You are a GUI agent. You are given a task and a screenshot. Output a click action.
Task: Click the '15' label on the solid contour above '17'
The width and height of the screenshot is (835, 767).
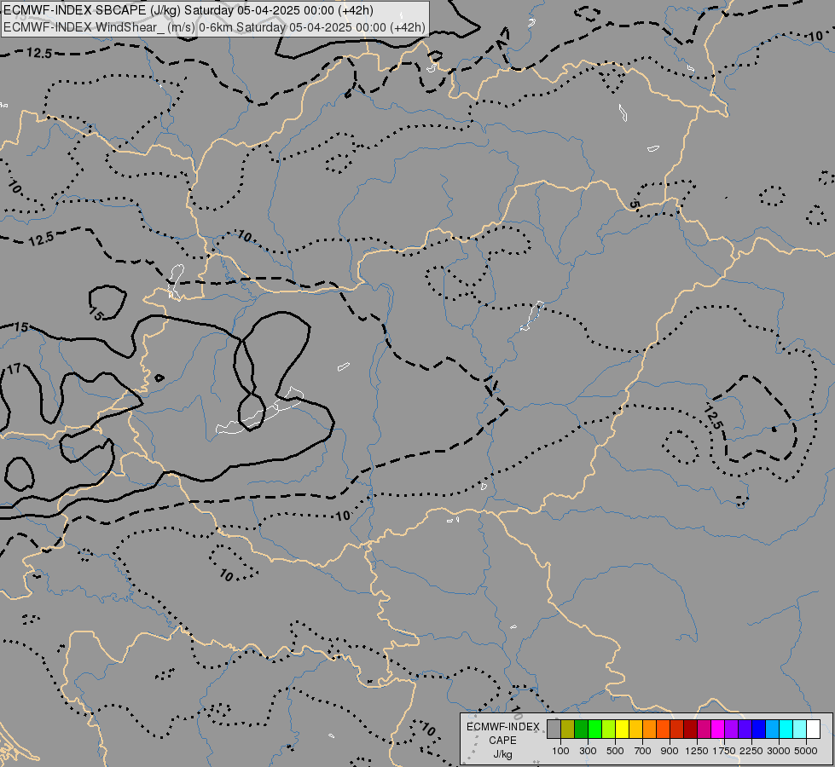click(x=20, y=327)
